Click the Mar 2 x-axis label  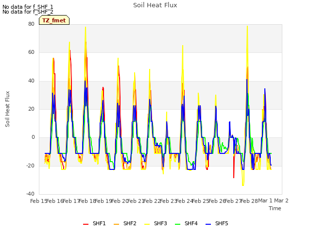point(281,200)
